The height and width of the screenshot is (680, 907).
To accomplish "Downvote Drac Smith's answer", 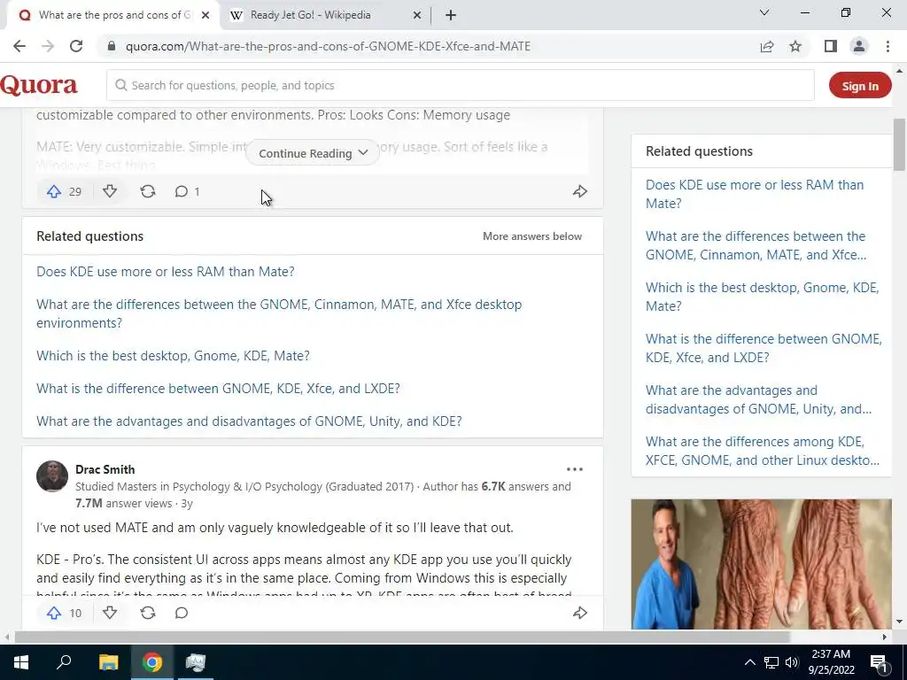I will point(110,613).
